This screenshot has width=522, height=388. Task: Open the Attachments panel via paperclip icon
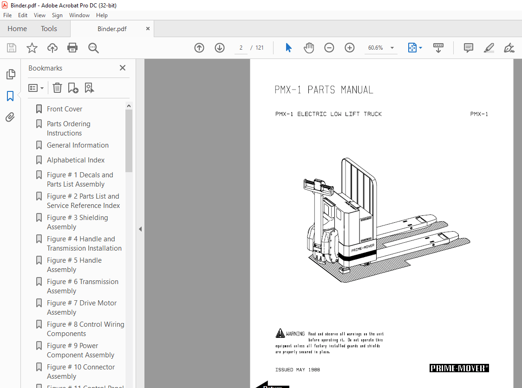pos(10,117)
